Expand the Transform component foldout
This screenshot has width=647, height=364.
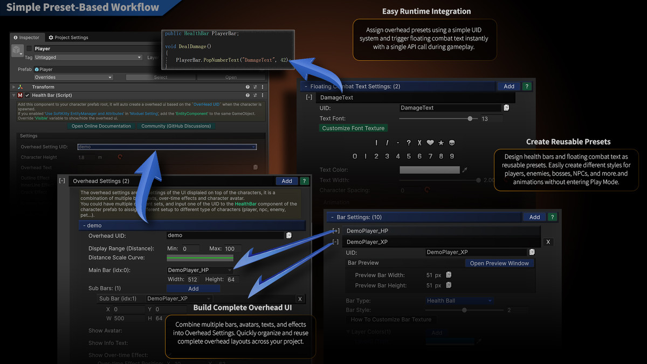(x=14, y=87)
